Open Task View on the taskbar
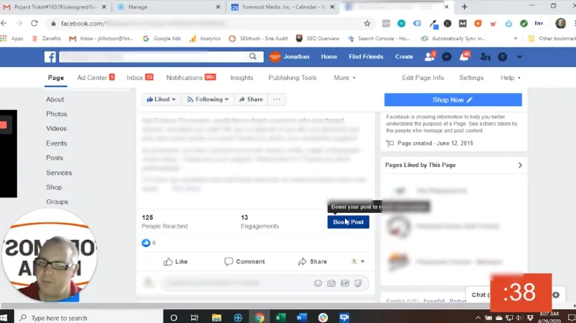 [195, 318]
